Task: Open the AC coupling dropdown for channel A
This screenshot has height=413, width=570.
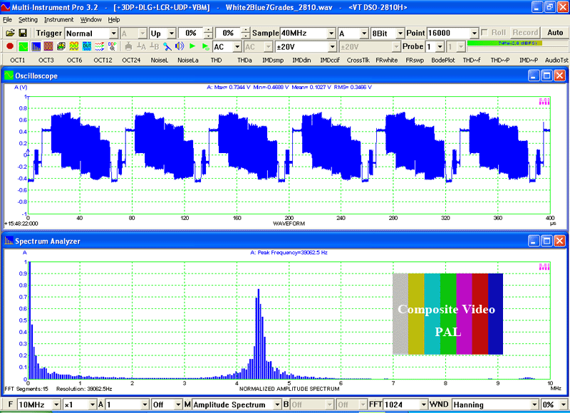Action: pyautogui.click(x=237, y=47)
